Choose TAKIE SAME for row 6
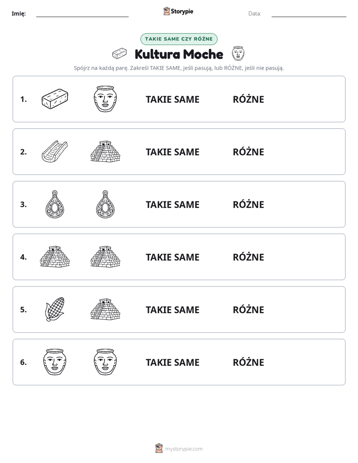Viewport: 358px width, 463px height. (x=172, y=362)
